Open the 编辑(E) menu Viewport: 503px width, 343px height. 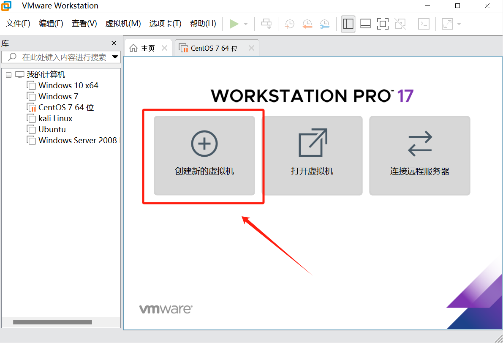[x=51, y=23]
